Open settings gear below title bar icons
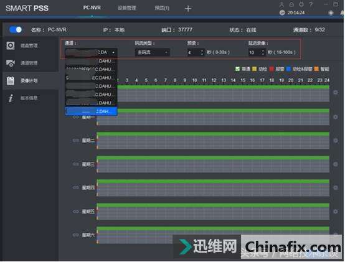345x262 pixels. (x=331, y=12)
